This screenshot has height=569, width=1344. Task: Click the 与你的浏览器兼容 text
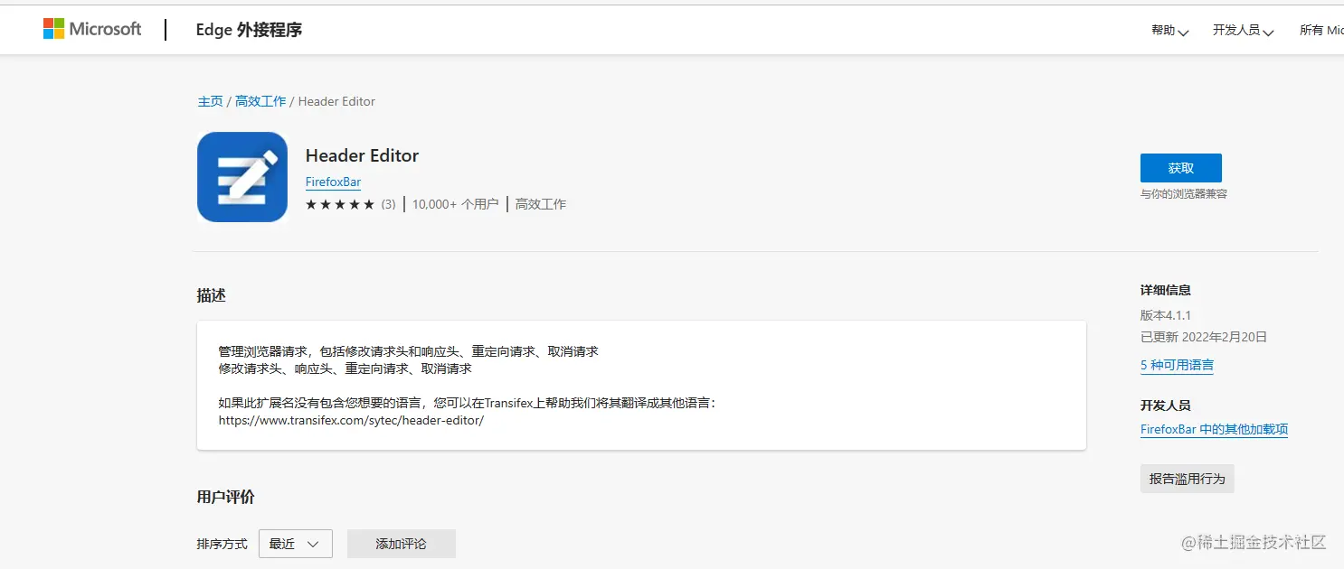point(1183,194)
